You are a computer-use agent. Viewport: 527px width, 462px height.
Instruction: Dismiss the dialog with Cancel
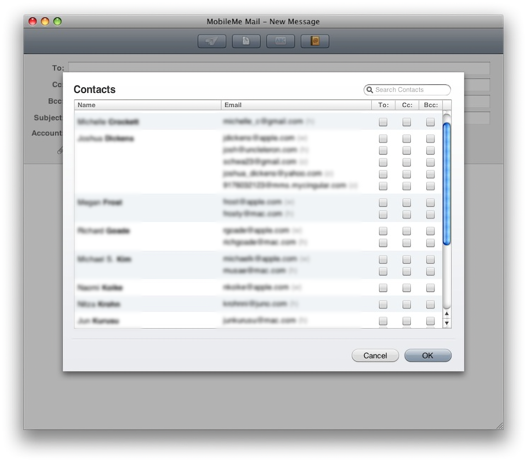375,355
